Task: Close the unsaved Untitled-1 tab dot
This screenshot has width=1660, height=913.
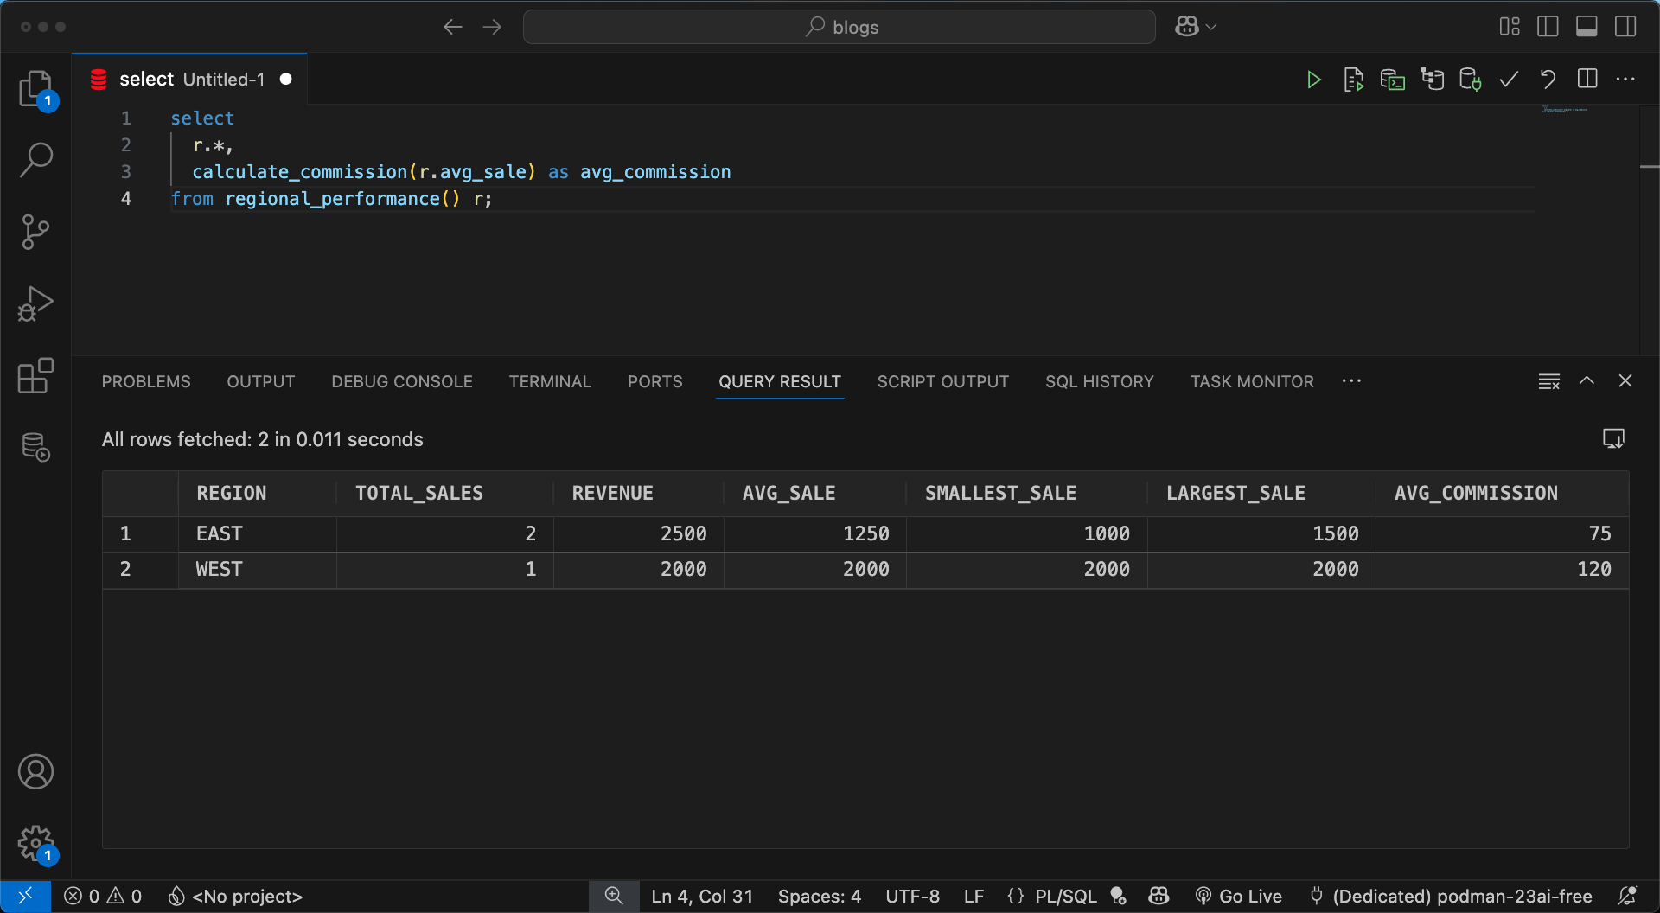Action: coord(286,80)
